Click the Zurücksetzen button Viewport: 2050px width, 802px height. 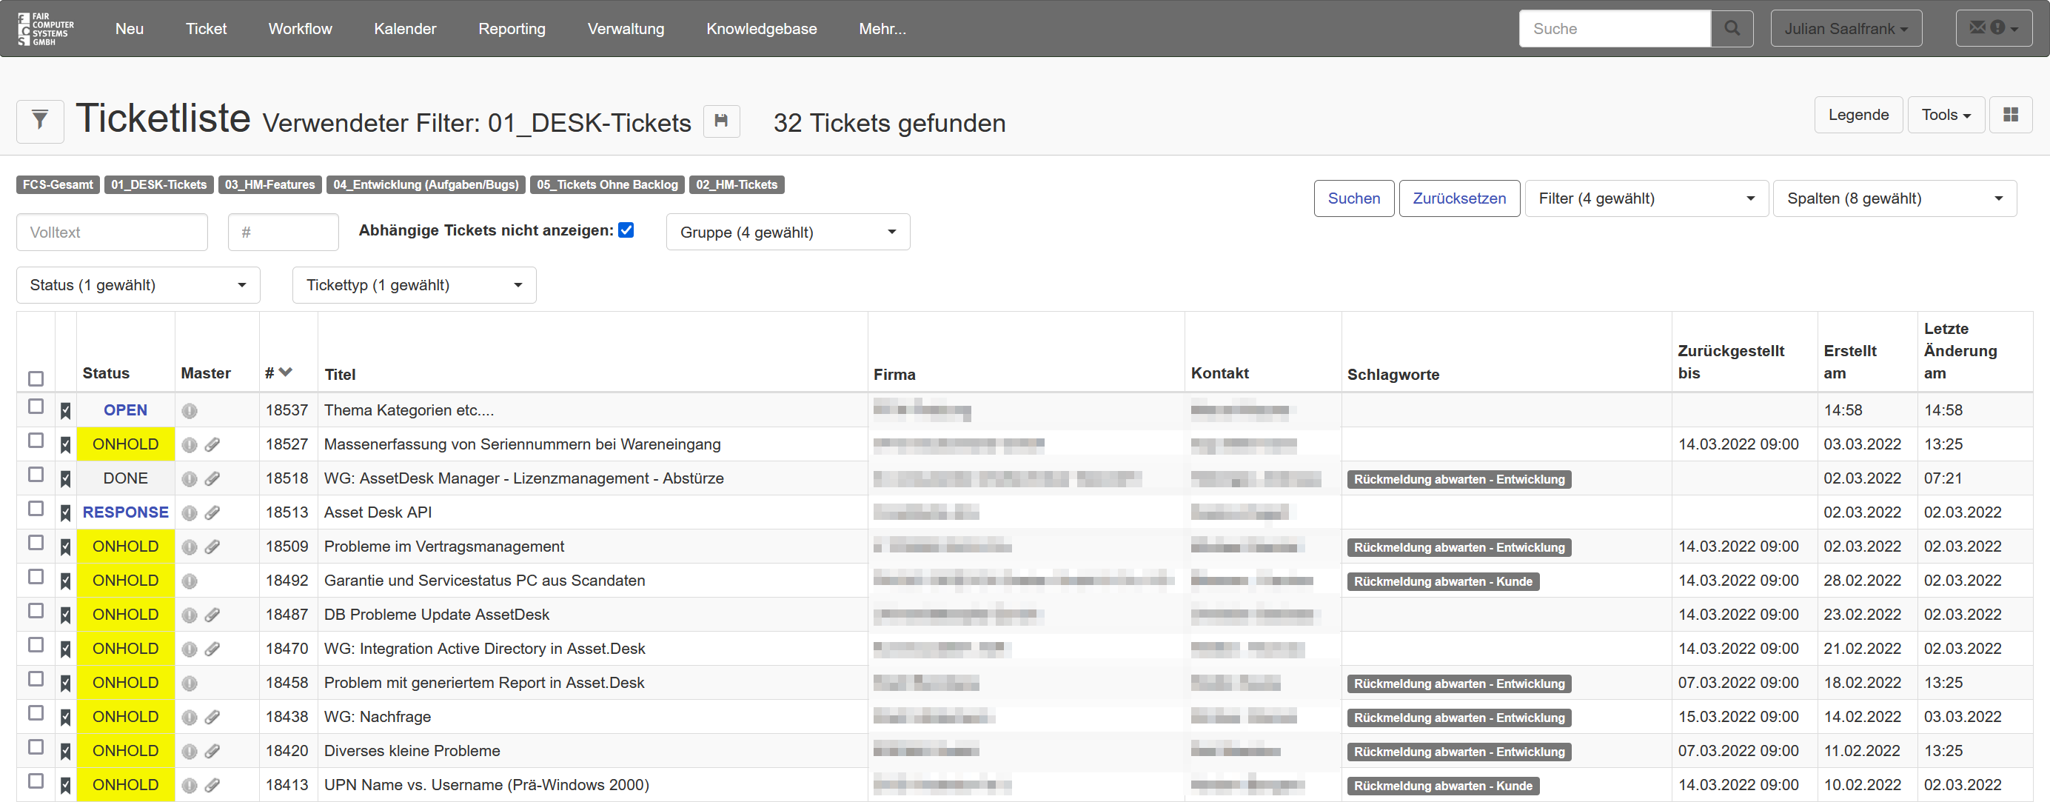click(1458, 198)
